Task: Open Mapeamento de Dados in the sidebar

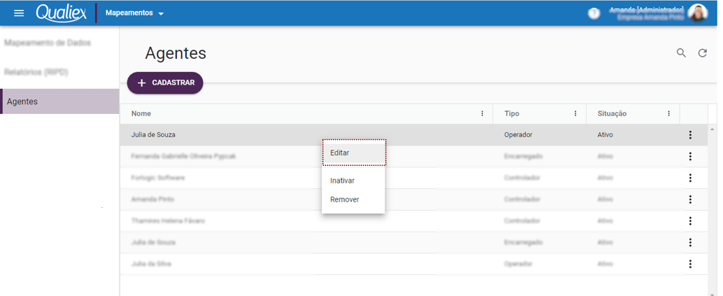Action: tap(48, 43)
